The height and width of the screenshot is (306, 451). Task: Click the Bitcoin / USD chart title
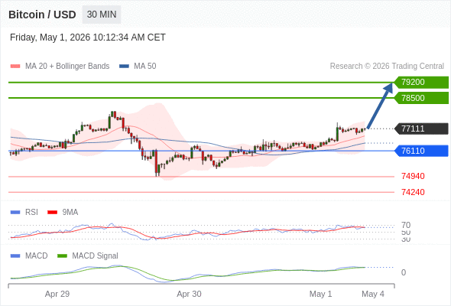pyautogui.click(x=42, y=15)
